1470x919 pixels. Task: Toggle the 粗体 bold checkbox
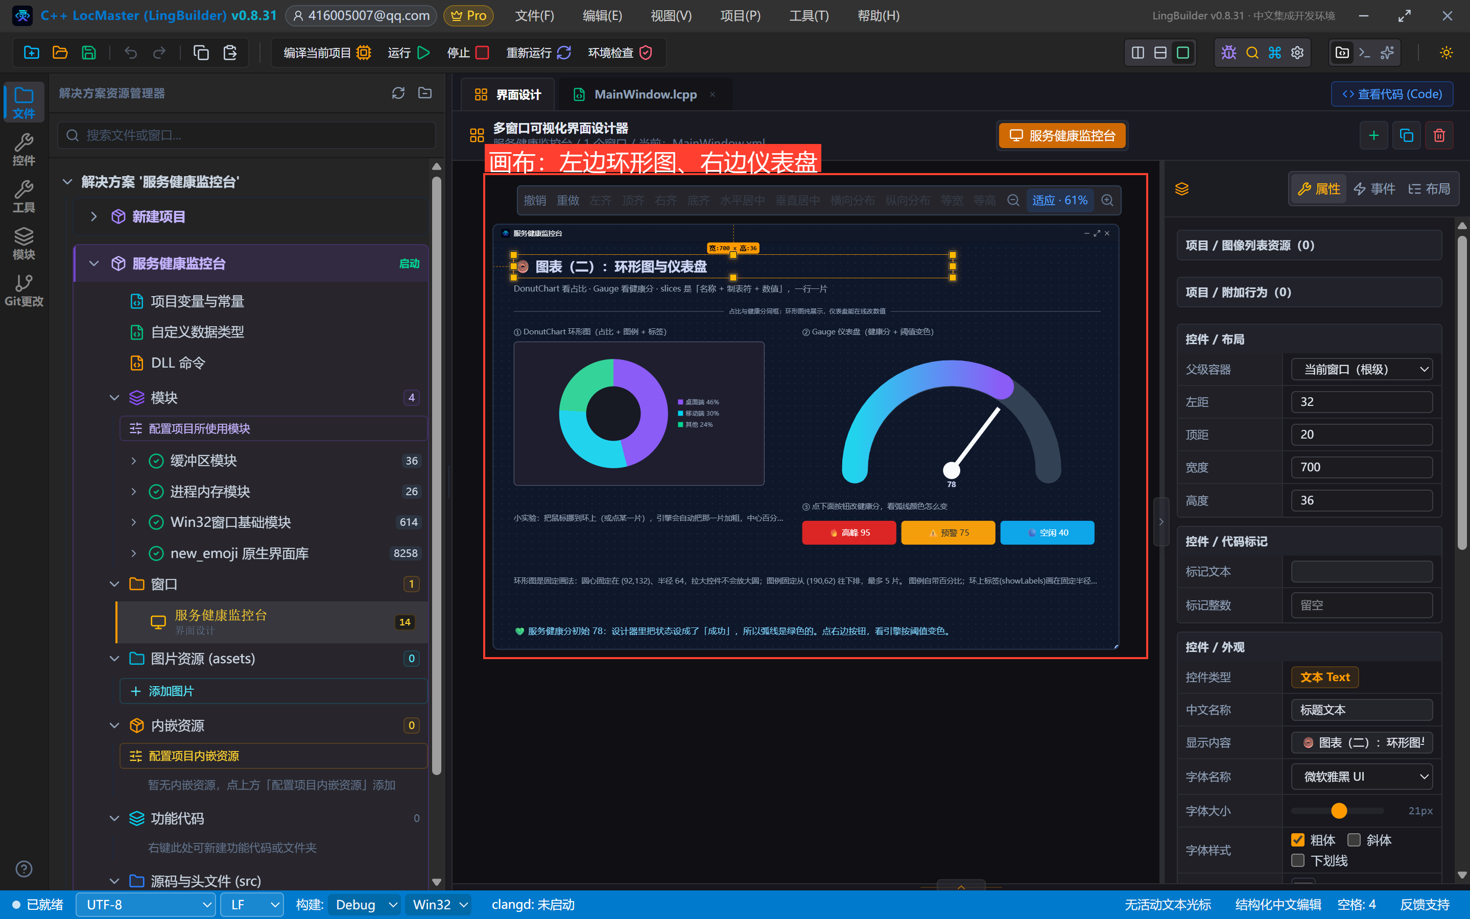1297,840
